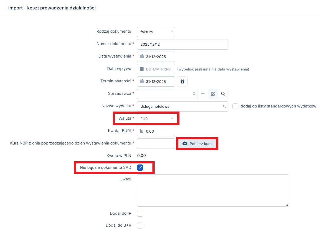Click the calendar-plus icon beside Termin płatności
This screenshot has width=323, height=232.
pos(182,81)
